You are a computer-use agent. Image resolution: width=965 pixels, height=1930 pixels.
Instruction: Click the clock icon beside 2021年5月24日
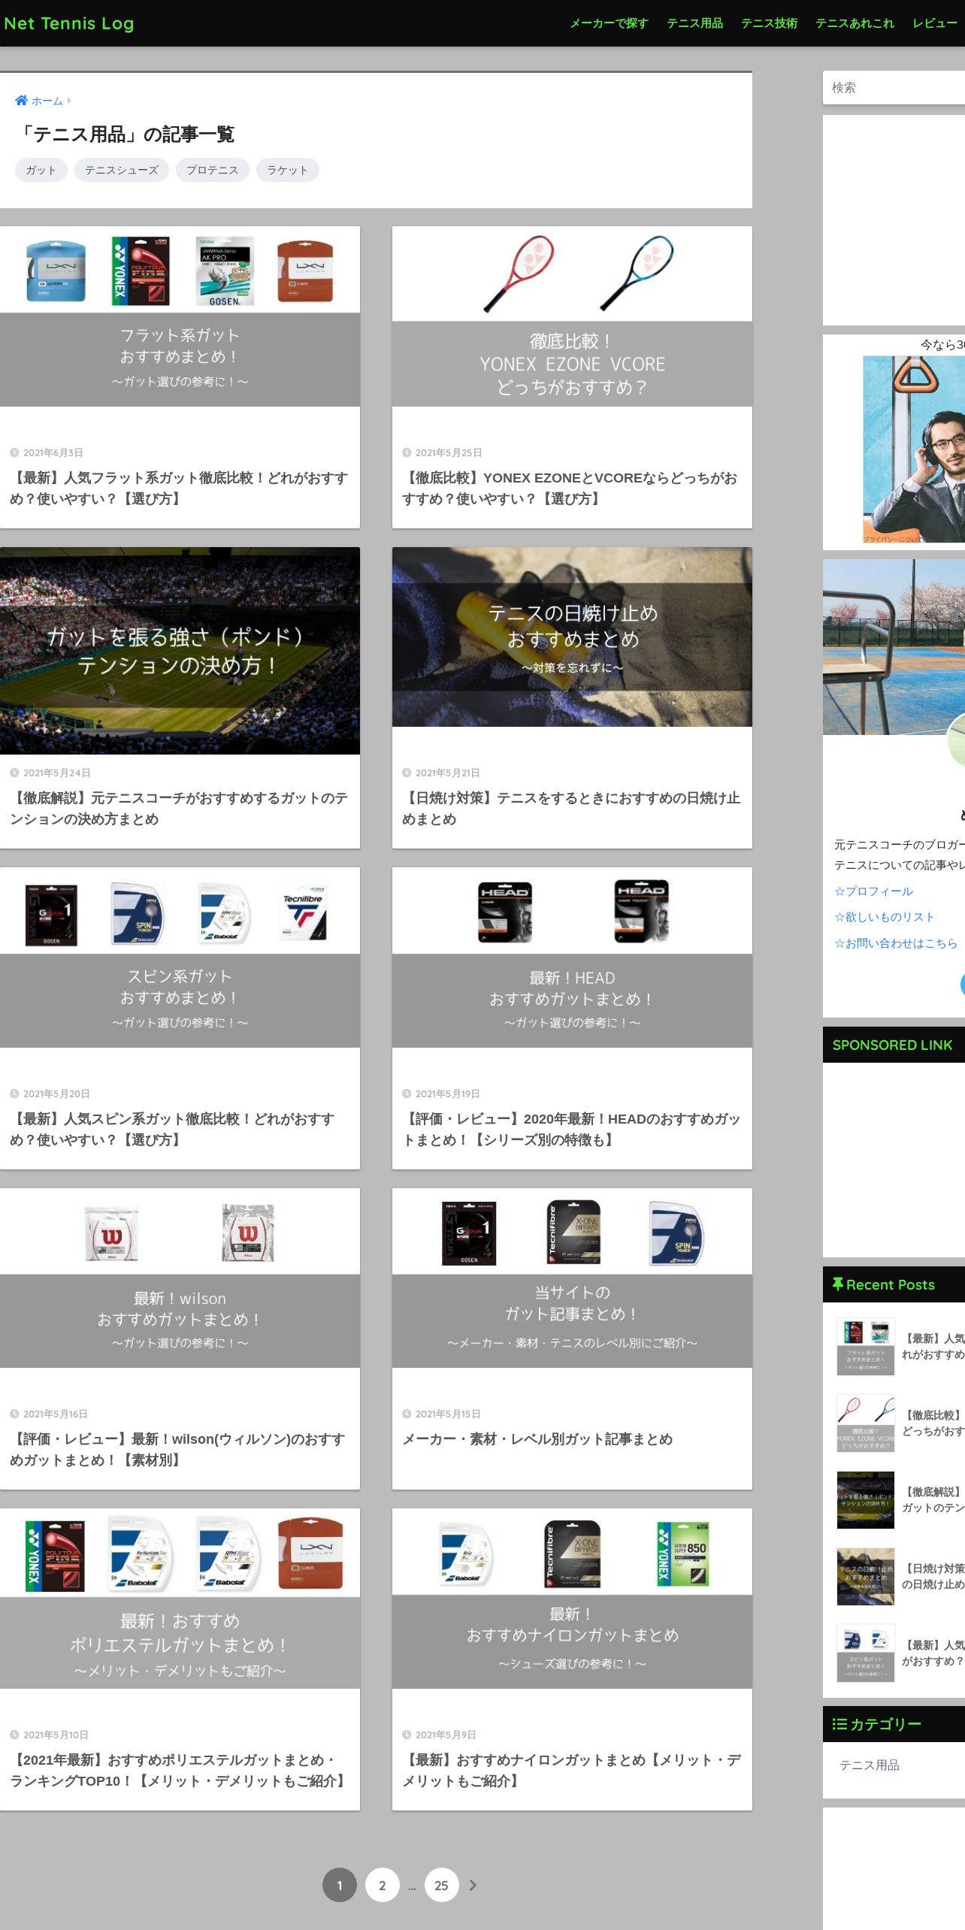pyautogui.click(x=14, y=773)
